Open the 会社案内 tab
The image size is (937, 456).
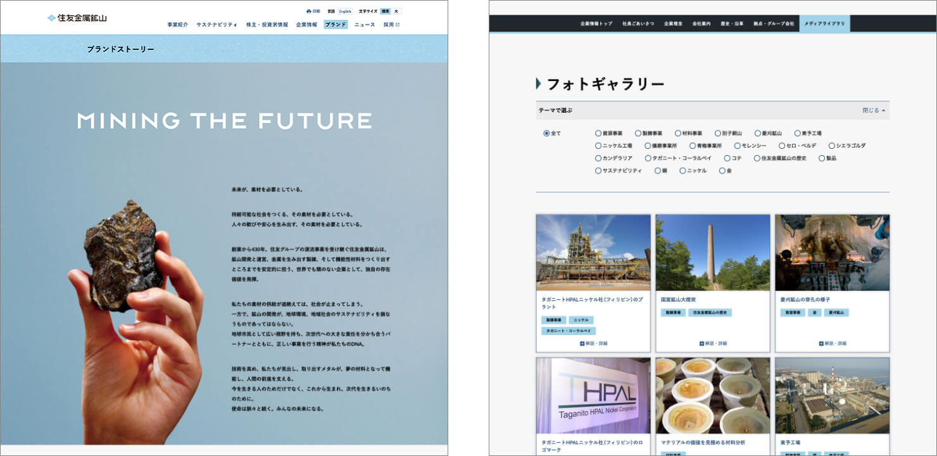pos(701,23)
